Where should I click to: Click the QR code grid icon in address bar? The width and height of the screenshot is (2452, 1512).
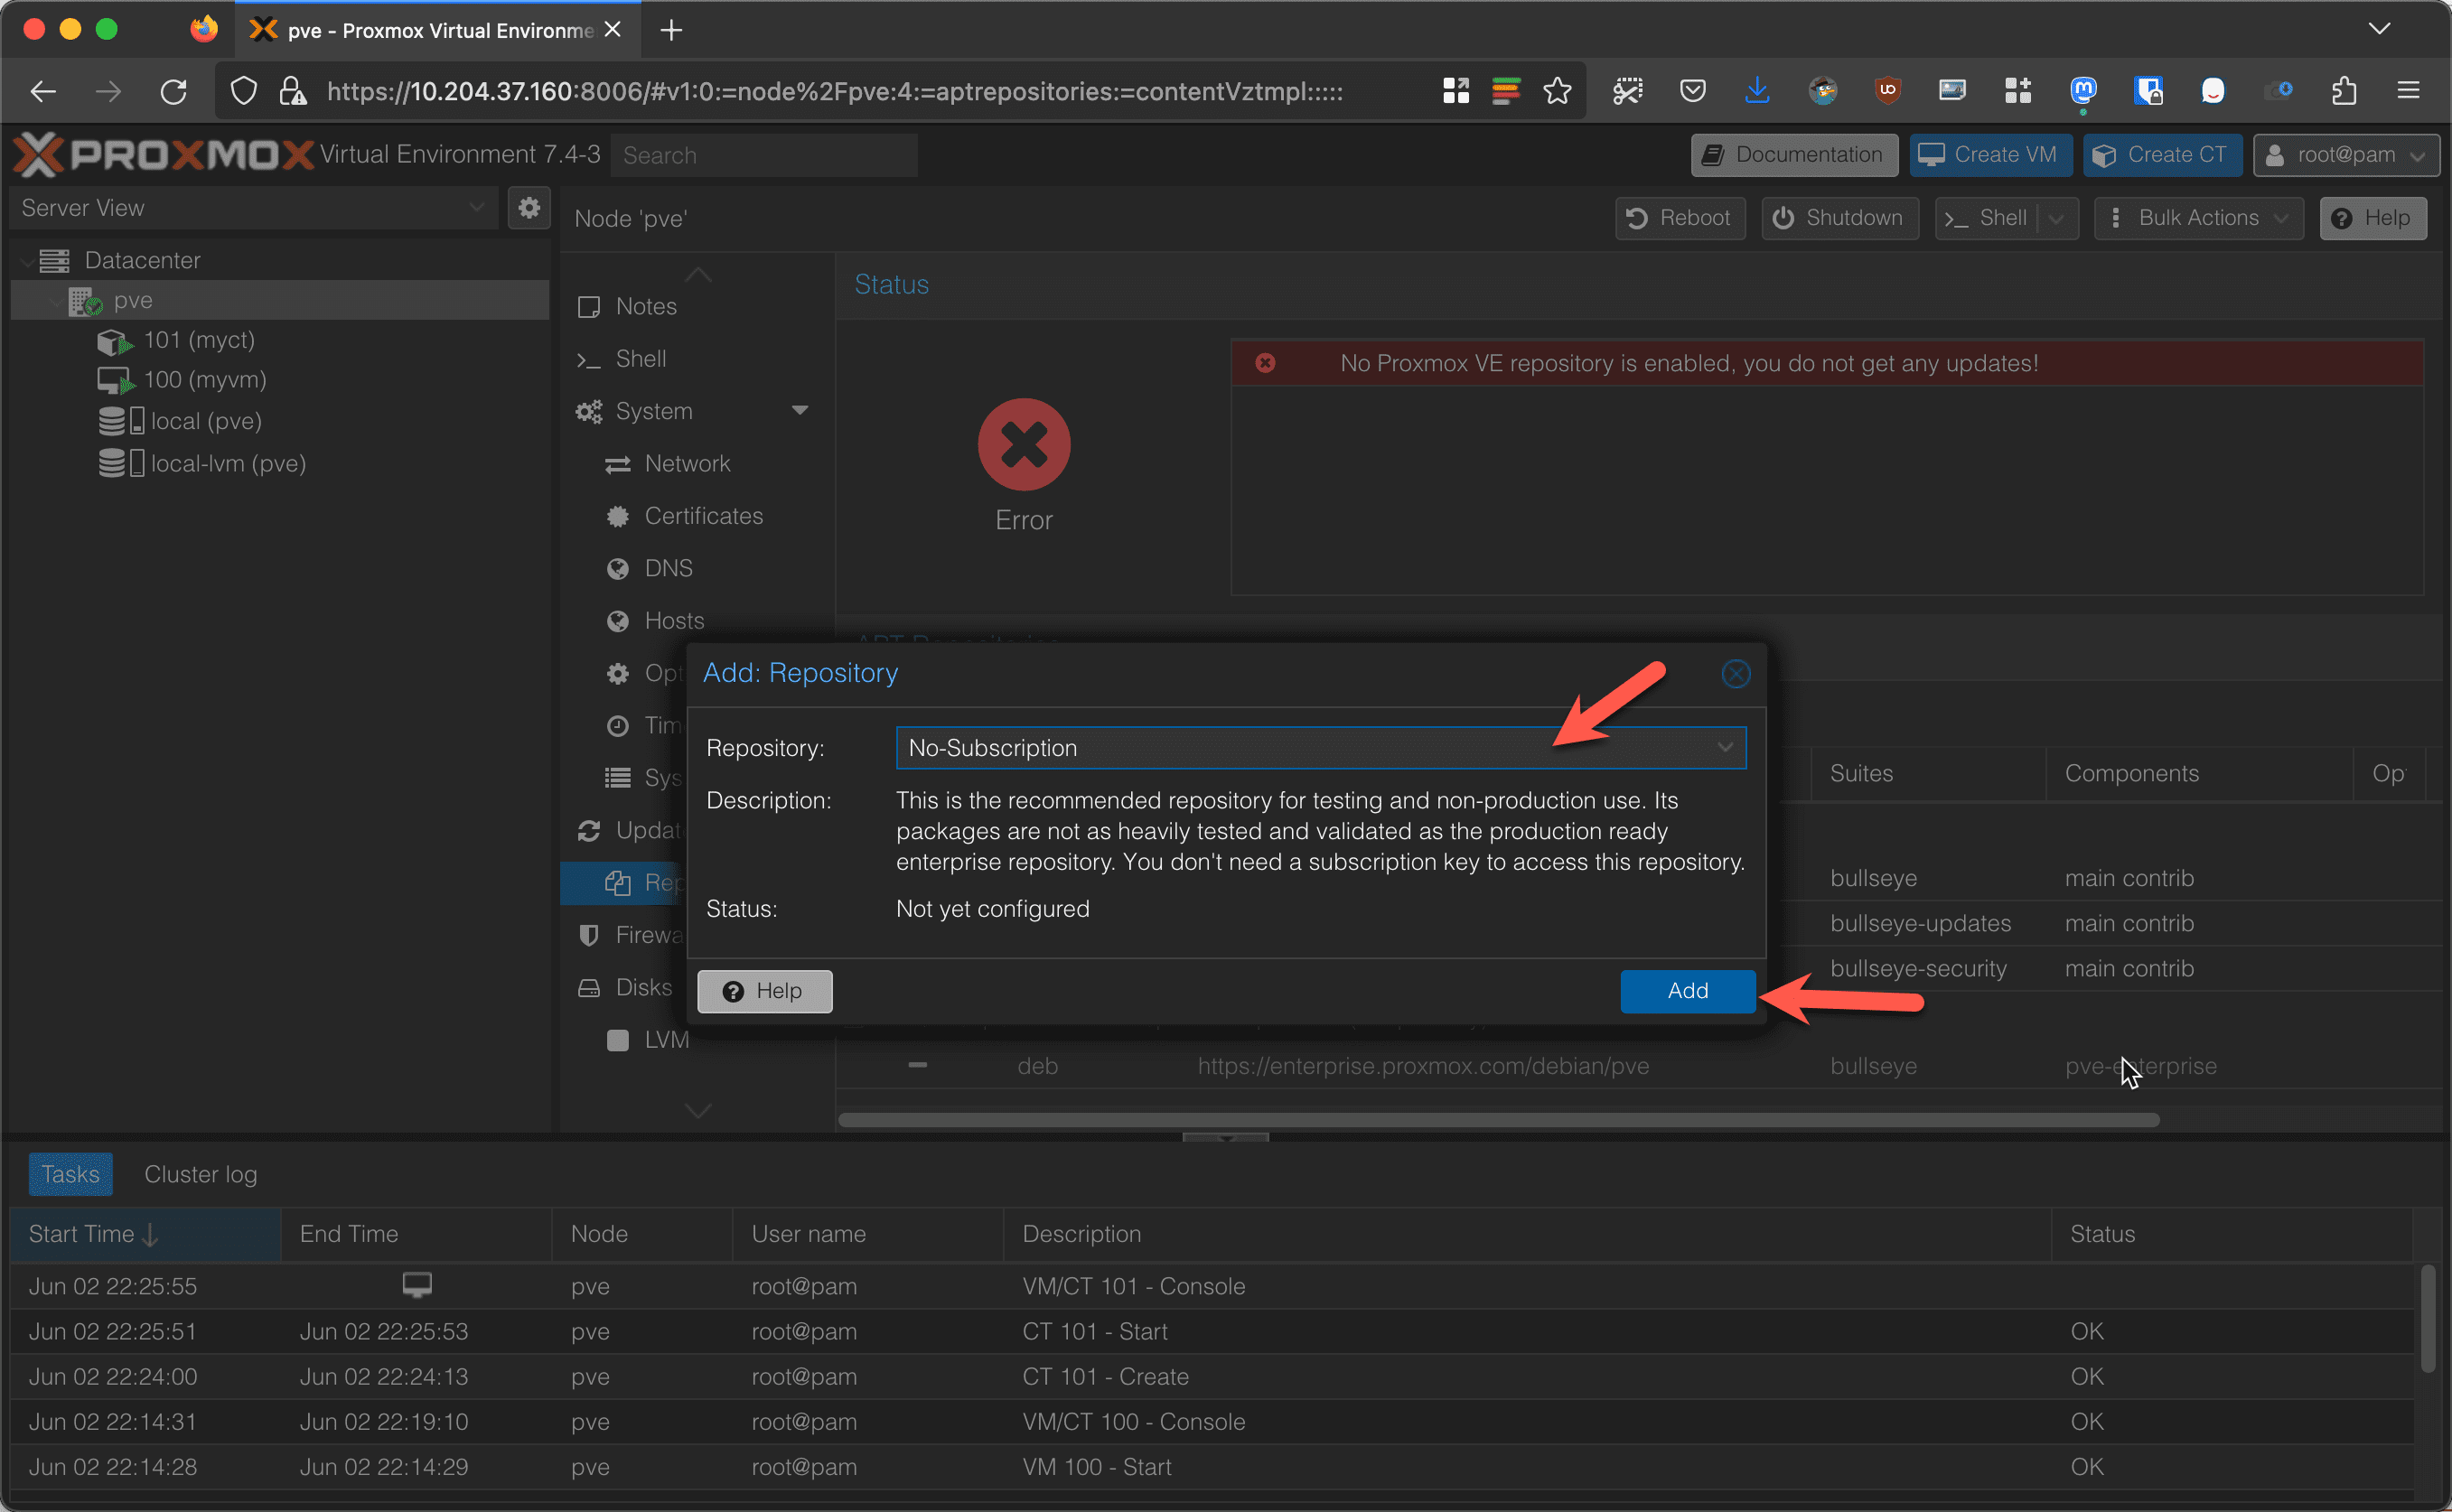1456,91
